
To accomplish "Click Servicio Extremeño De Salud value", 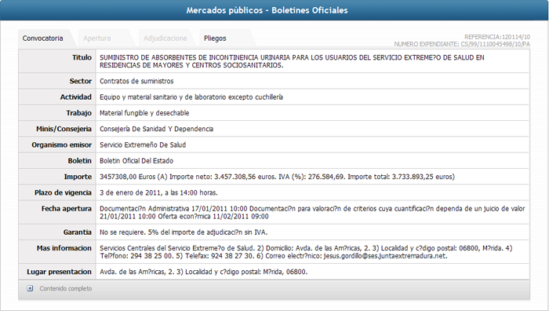I will [x=143, y=145].
